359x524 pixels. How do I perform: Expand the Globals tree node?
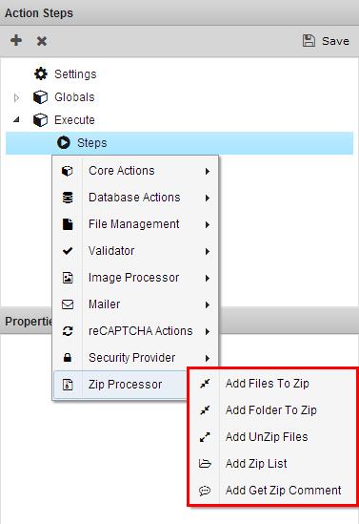(16, 97)
